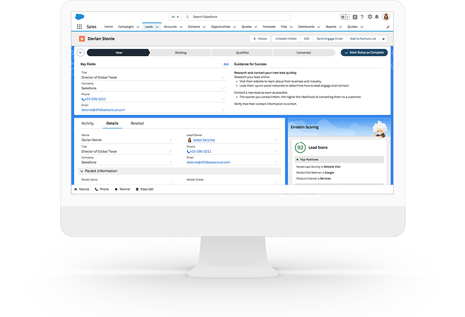Select the Working stage in path
Image resolution: width=465 pixels, height=317 pixels.
[180, 53]
